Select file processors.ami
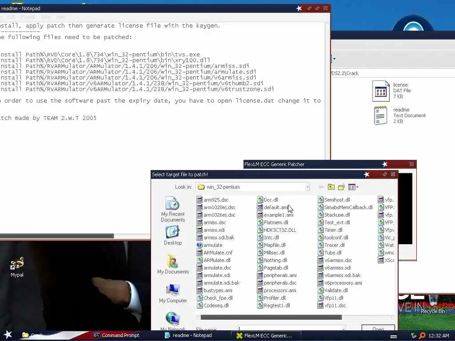The image size is (455, 341). 277,290
